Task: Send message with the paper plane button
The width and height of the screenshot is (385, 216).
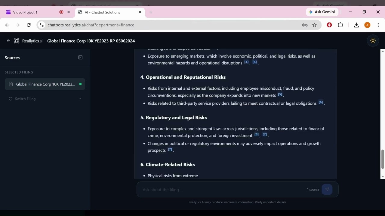Action: [327, 189]
